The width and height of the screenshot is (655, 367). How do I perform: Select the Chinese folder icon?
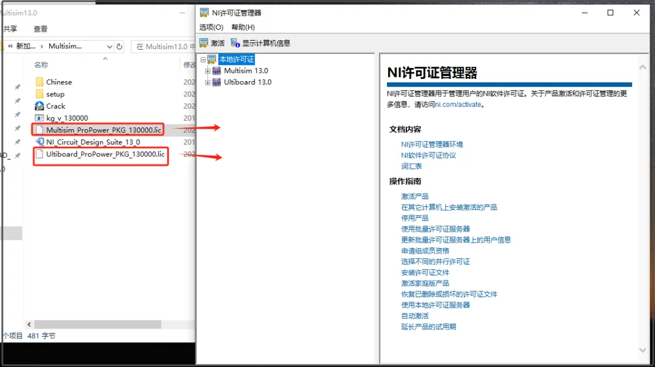[39, 82]
